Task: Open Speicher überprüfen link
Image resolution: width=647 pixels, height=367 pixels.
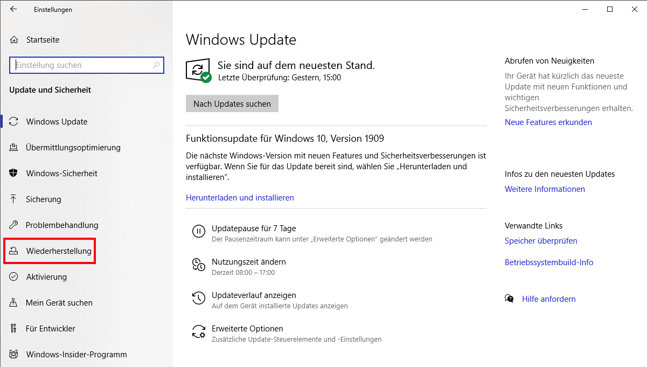Action: [x=541, y=241]
